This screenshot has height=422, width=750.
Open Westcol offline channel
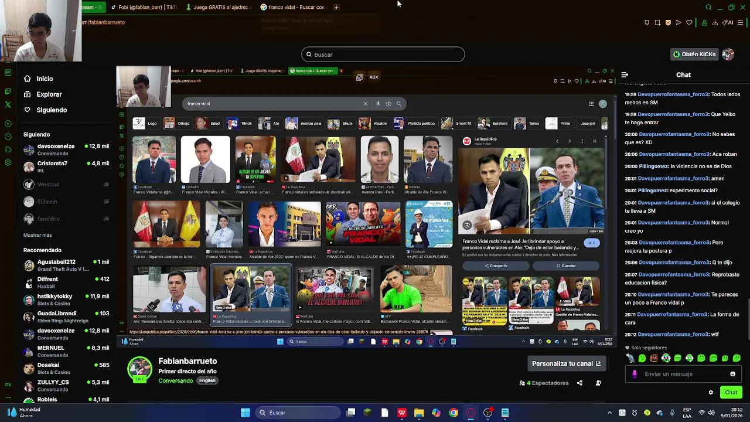66,185
